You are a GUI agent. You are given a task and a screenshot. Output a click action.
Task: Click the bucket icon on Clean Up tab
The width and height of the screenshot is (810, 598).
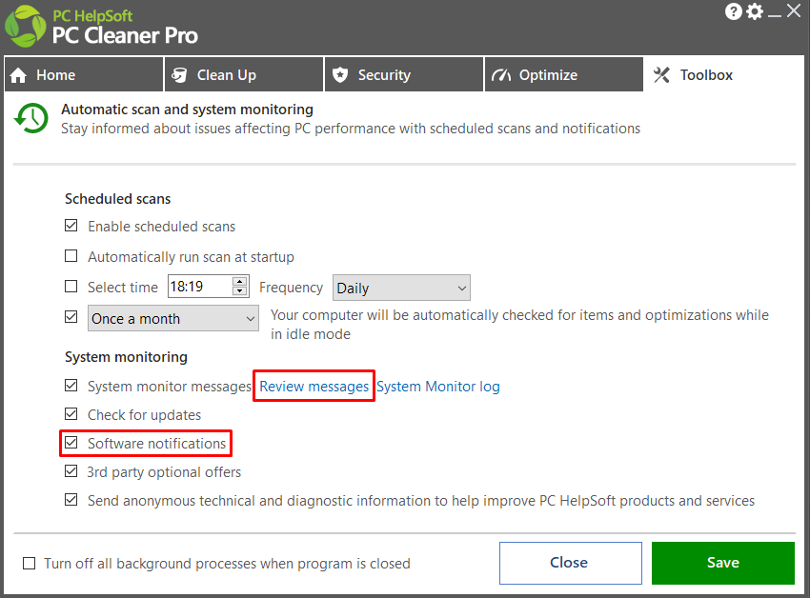point(179,75)
